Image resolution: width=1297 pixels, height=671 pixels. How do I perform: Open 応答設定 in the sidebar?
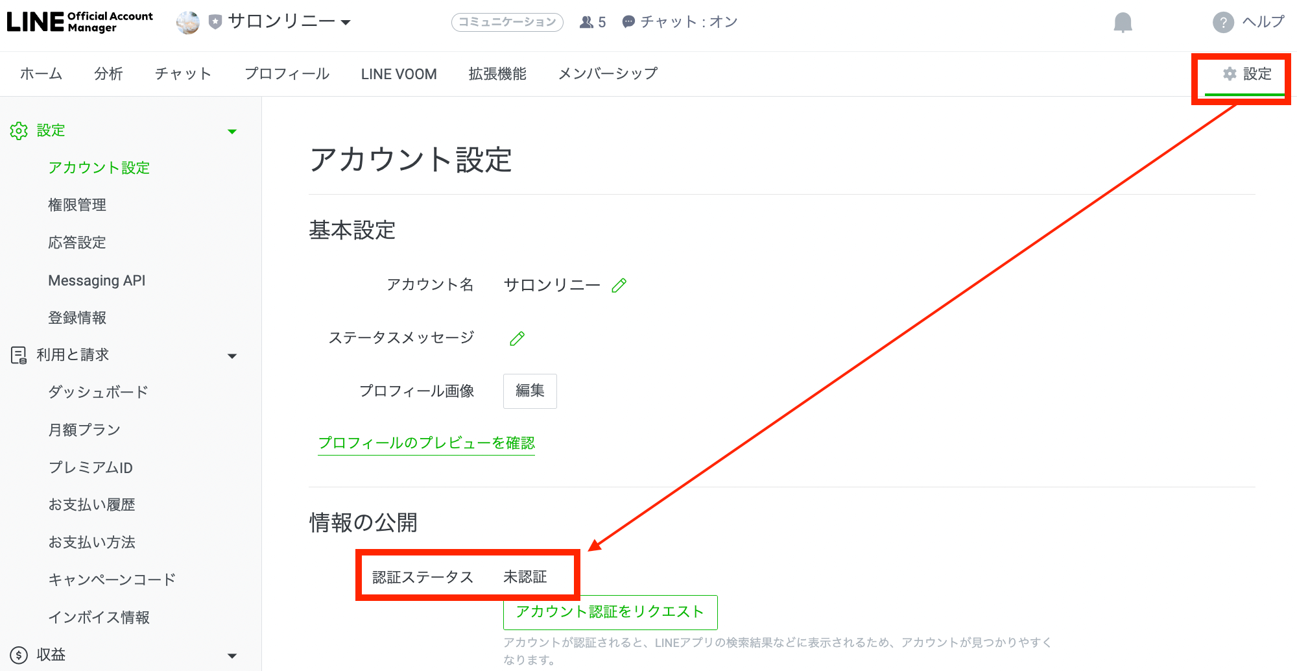(x=77, y=243)
